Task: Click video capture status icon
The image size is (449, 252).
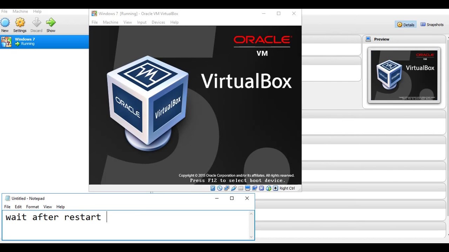Action: point(255,188)
